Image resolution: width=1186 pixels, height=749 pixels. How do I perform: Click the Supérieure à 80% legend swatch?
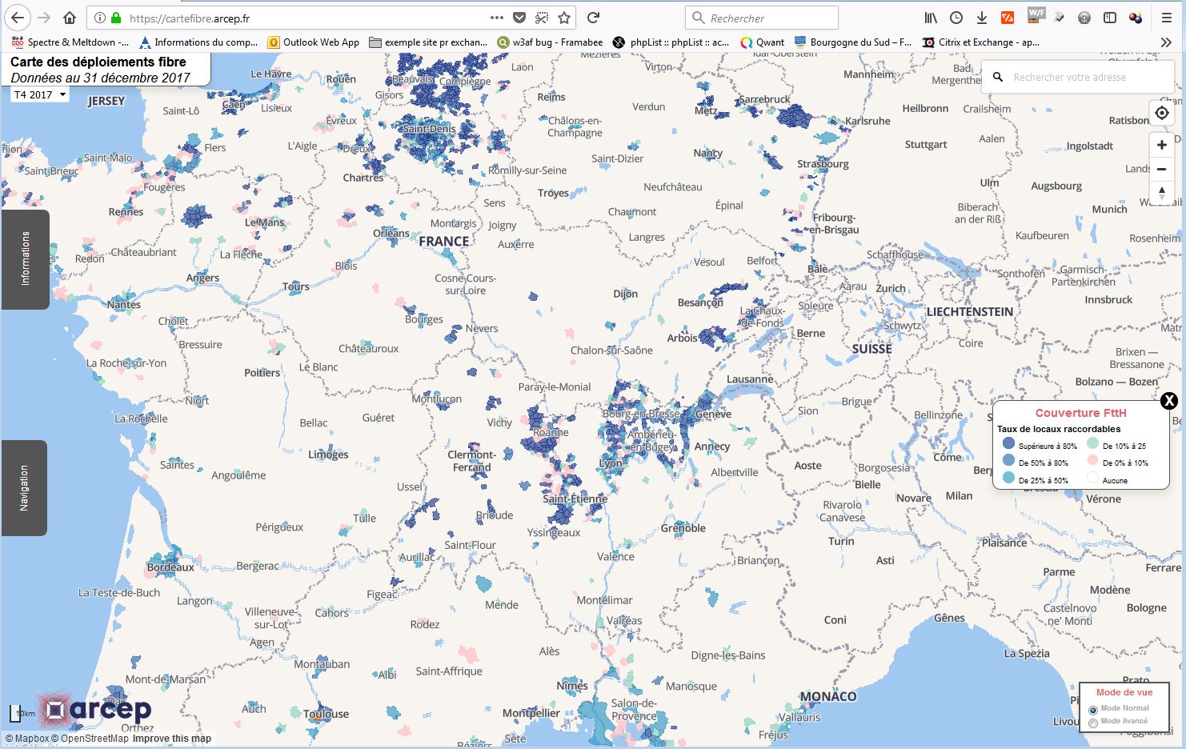coord(1008,444)
